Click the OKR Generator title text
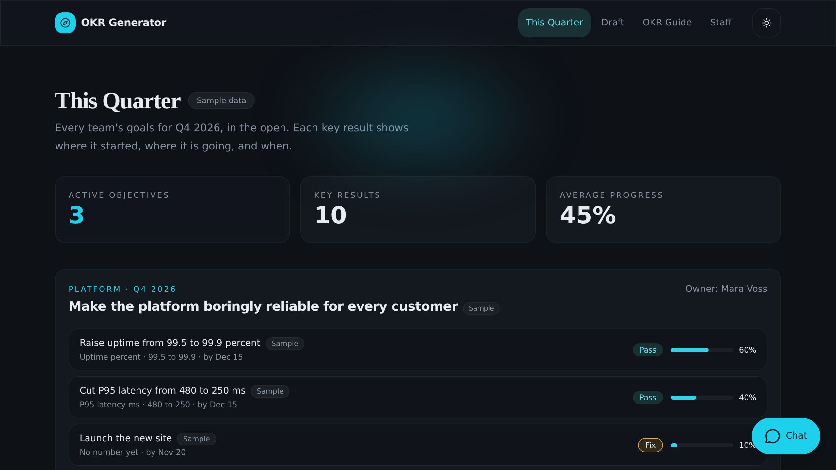The image size is (836, 470). click(x=123, y=23)
